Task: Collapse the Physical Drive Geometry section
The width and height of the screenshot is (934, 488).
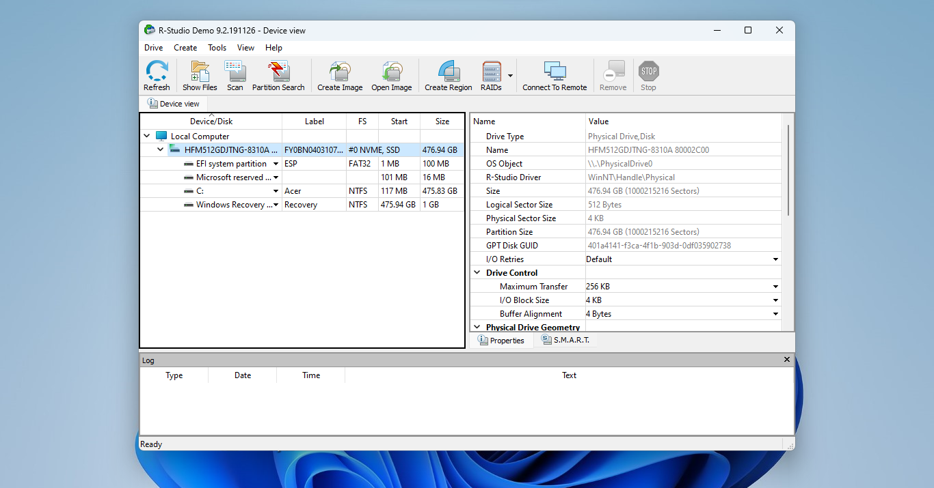Action: (x=477, y=328)
